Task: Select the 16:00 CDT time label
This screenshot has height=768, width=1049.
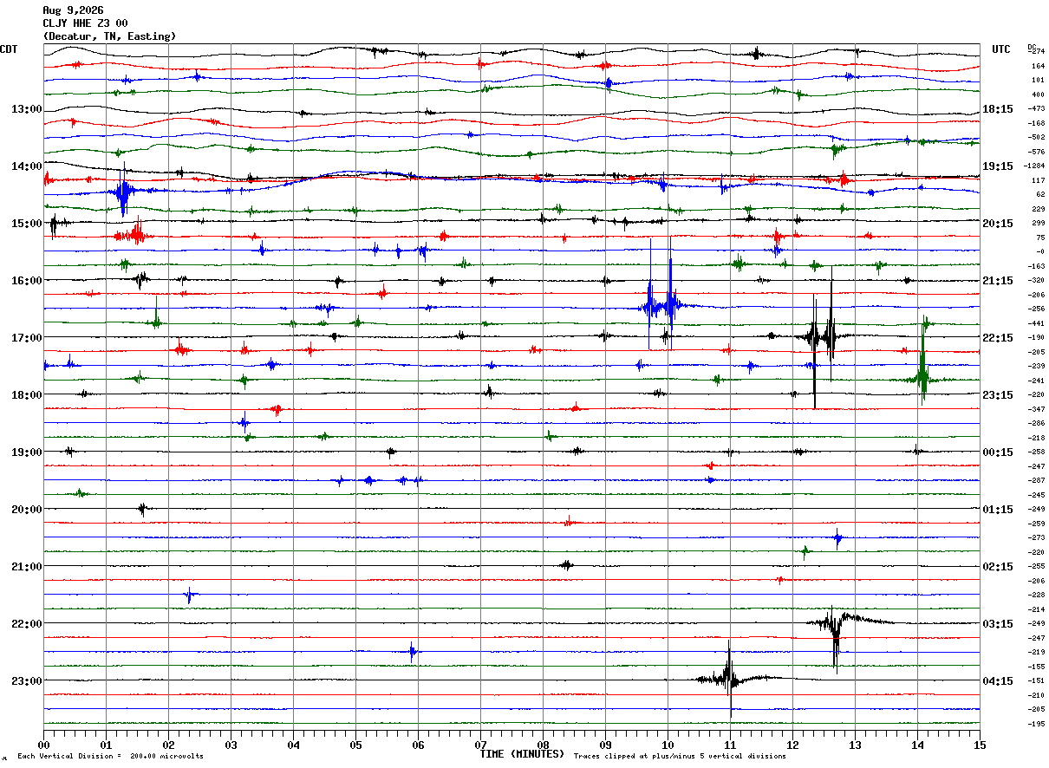Action: 27,281
